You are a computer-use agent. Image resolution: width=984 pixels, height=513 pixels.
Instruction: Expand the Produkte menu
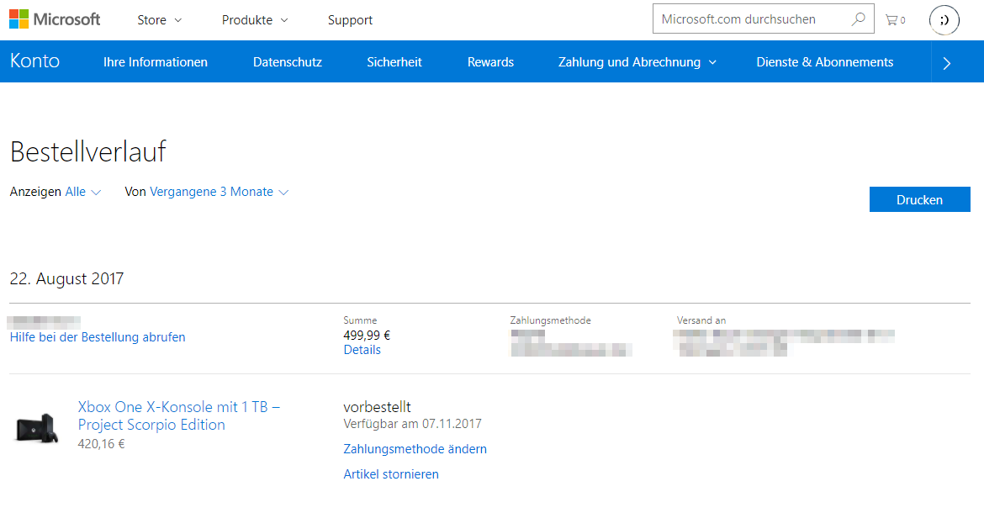click(255, 20)
